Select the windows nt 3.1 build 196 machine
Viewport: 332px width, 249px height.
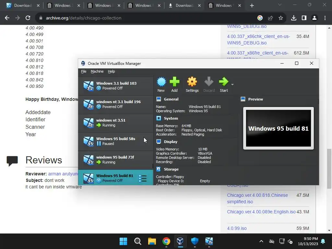(116, 104)
